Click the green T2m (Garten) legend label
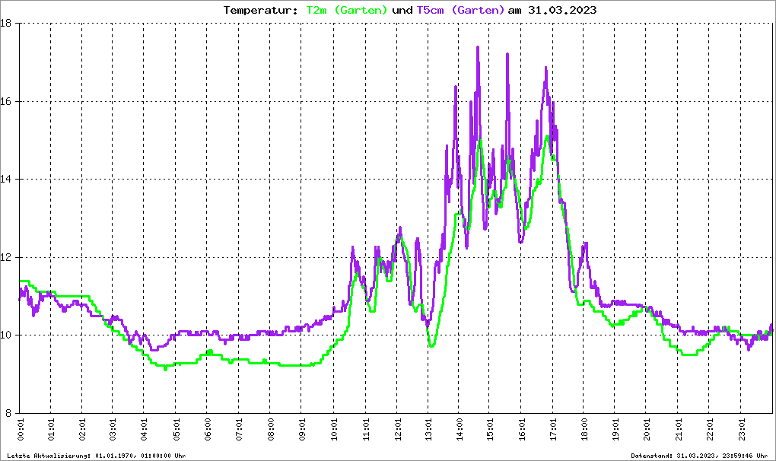The image size is (776, 461). (347, 10)
